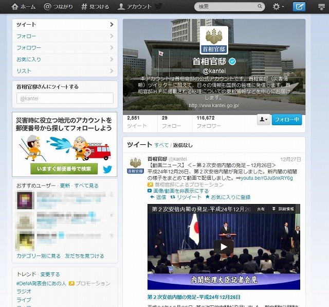
Task: Click the Twitter bird logo in top bar
Action: pyautogui.click(x=158, y=6)
